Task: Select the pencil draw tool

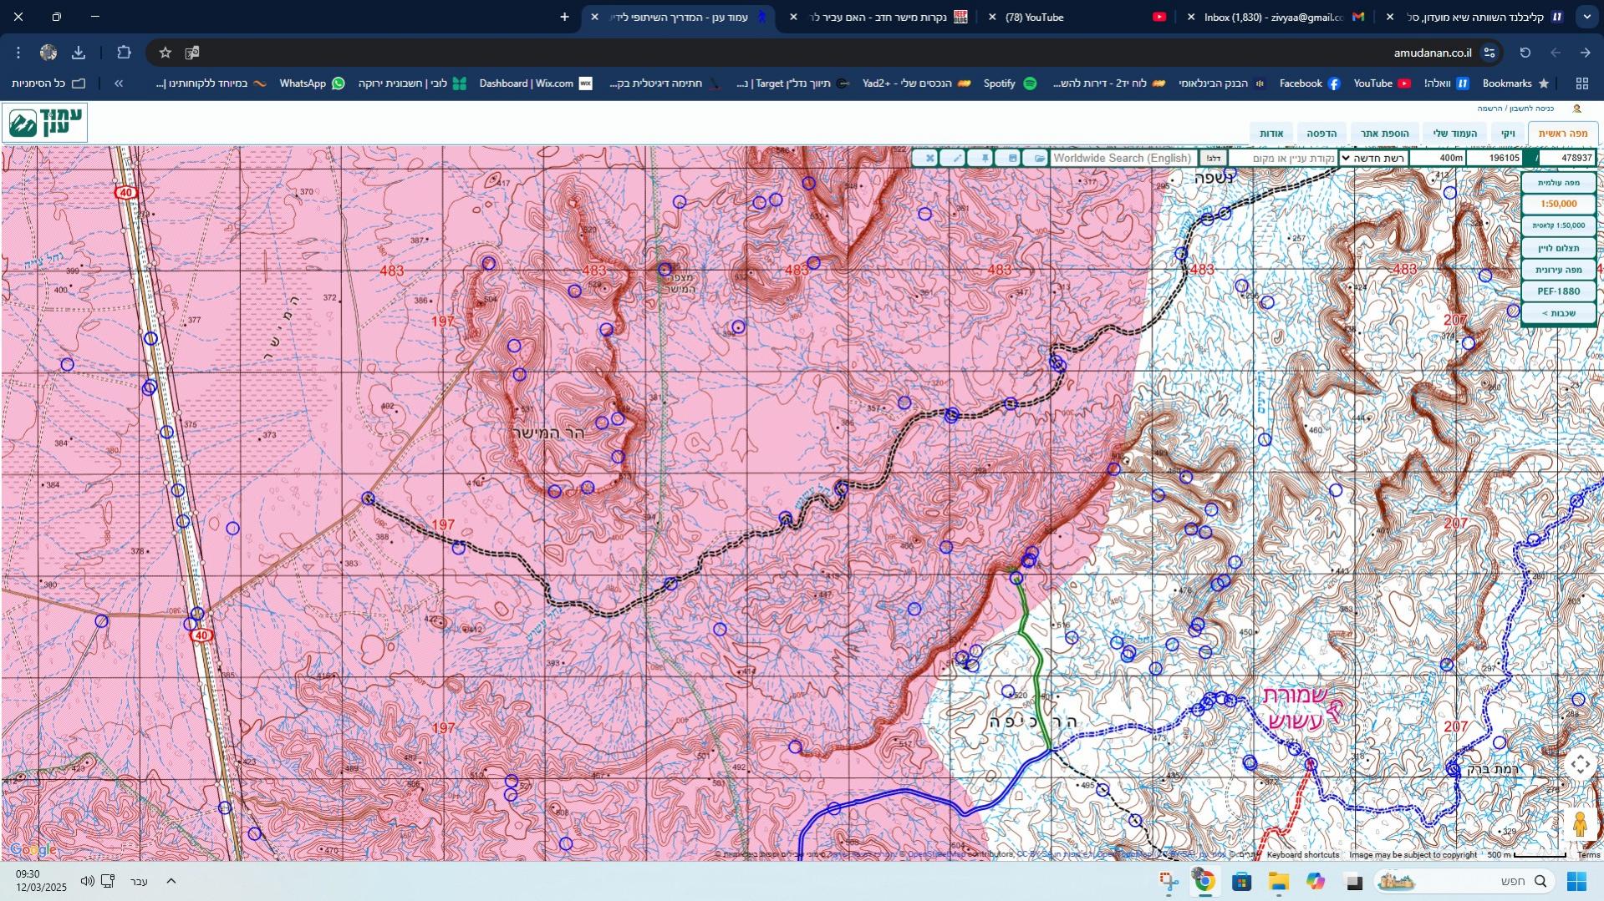Action: click(955, 158)
